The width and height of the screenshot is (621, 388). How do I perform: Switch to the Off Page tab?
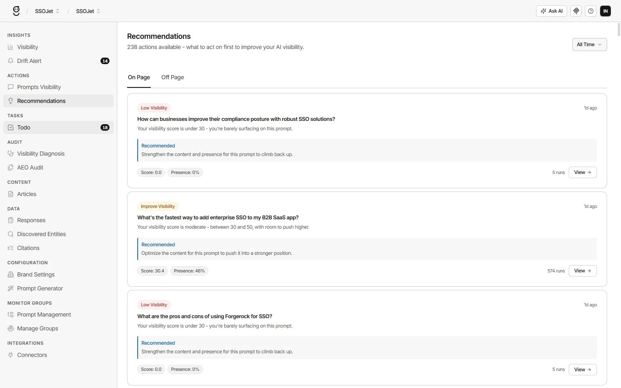tap(172, 77)
